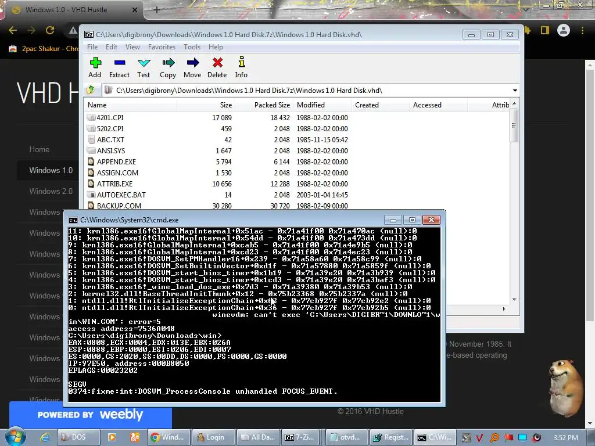Viewport: 595px width, 446px height.
Task: Open the Tools menu in 7-Zip
Action: click(192, 47)
